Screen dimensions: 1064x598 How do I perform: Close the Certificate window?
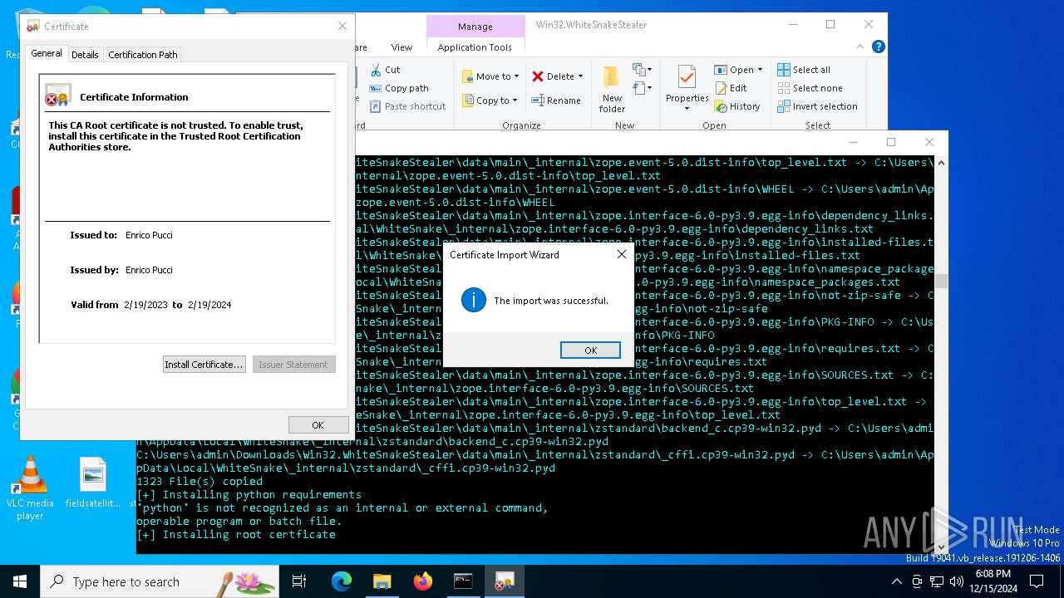pos(342,26)
